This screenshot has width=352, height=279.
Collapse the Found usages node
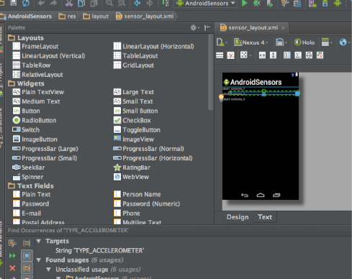pos(39,260)
